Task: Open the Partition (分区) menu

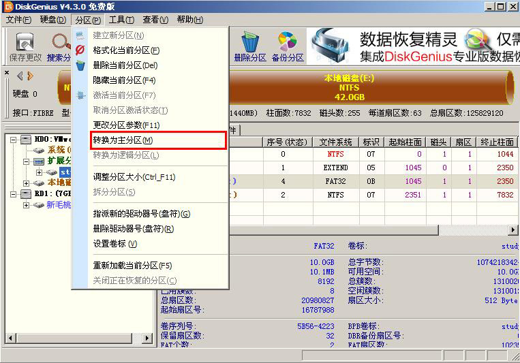Action: [x=88, y=20]
